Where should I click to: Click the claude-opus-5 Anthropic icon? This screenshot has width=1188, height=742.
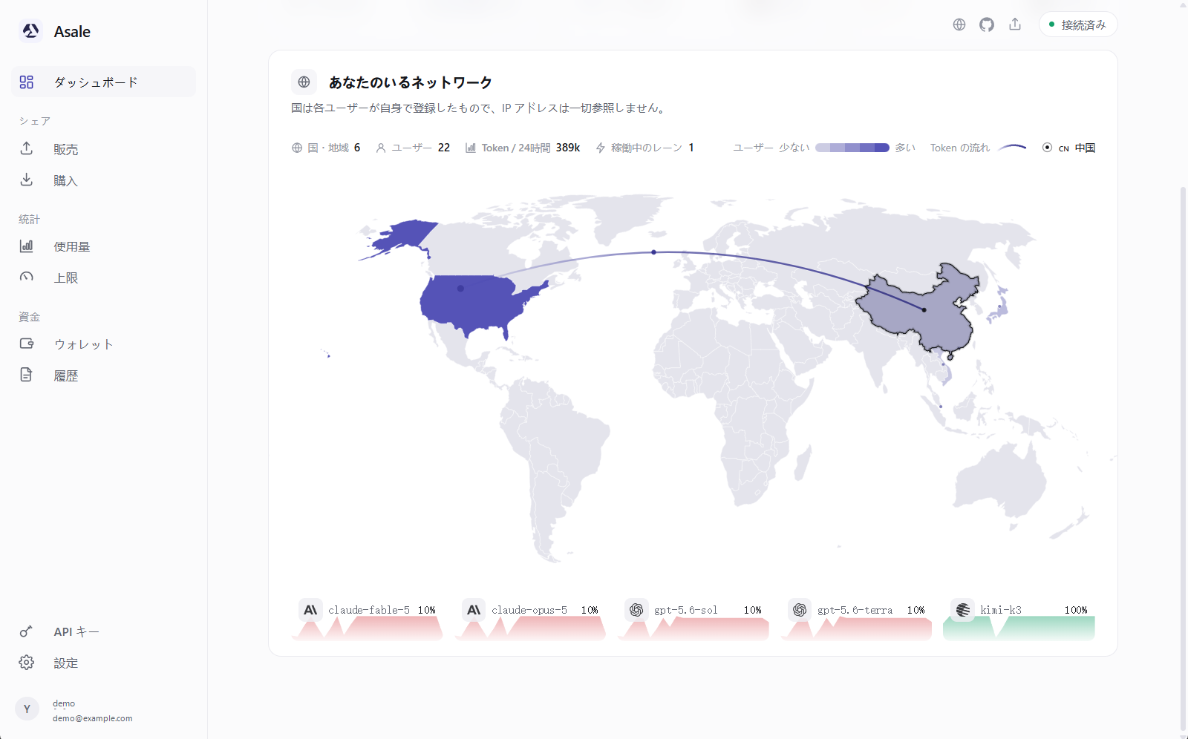(474, 610)
